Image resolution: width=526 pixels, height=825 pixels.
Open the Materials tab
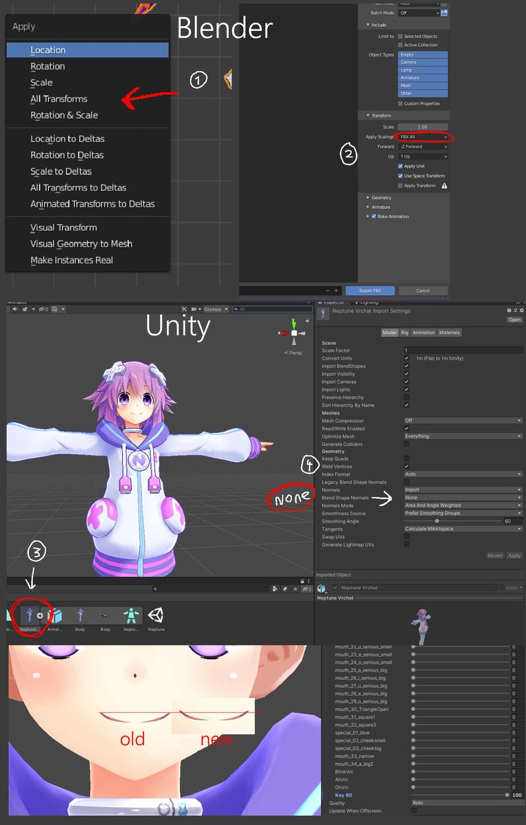click(x=449, y=333)
